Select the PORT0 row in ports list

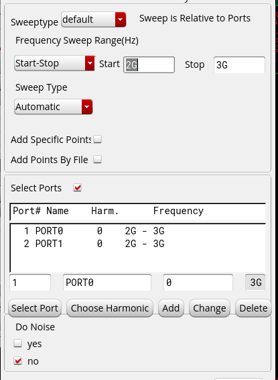coord(138,231)
